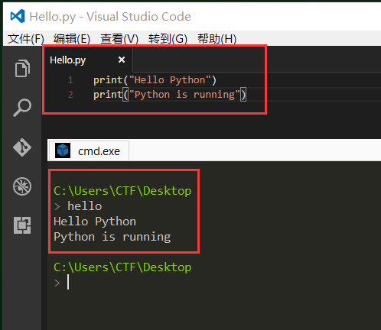Open the 编辑(E) menu
The image size is (381, 330).
click(x=72, y=39)
